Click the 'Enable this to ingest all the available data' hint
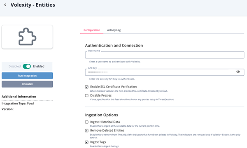 point(125,126)
